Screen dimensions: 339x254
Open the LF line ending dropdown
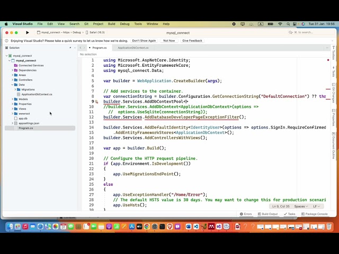(316, 206)
